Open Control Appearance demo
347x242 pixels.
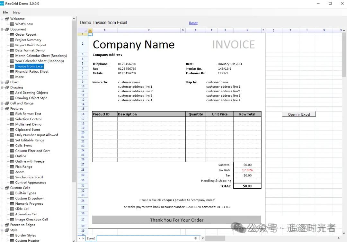pyautogui.click(x=31, y=183)
